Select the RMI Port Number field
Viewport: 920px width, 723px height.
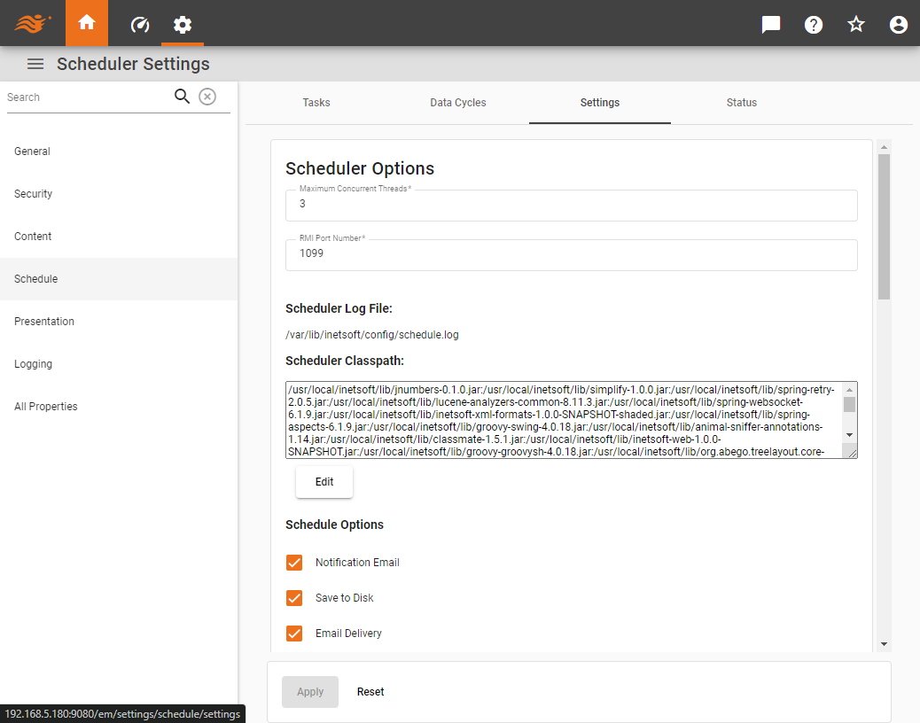tap(570, 254)
